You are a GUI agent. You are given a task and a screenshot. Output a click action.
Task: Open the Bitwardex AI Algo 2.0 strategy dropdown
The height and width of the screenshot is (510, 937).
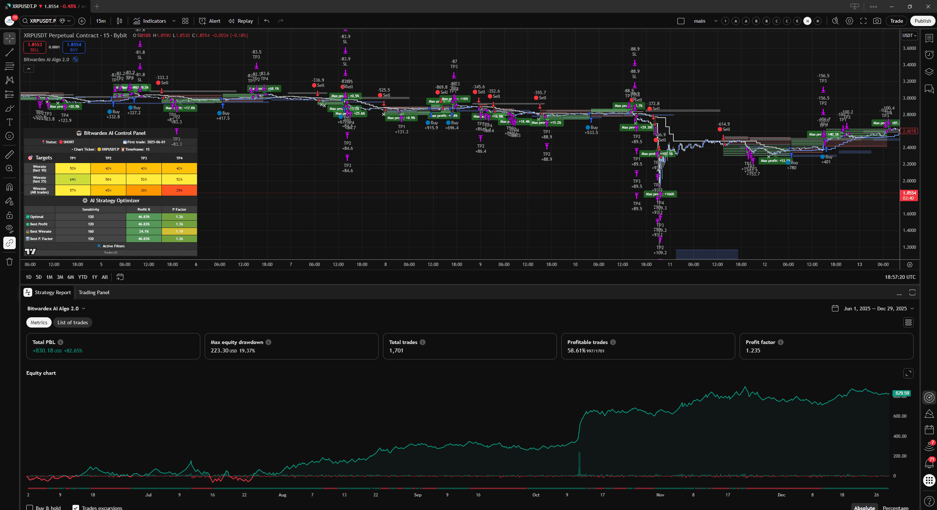(56, 308)
